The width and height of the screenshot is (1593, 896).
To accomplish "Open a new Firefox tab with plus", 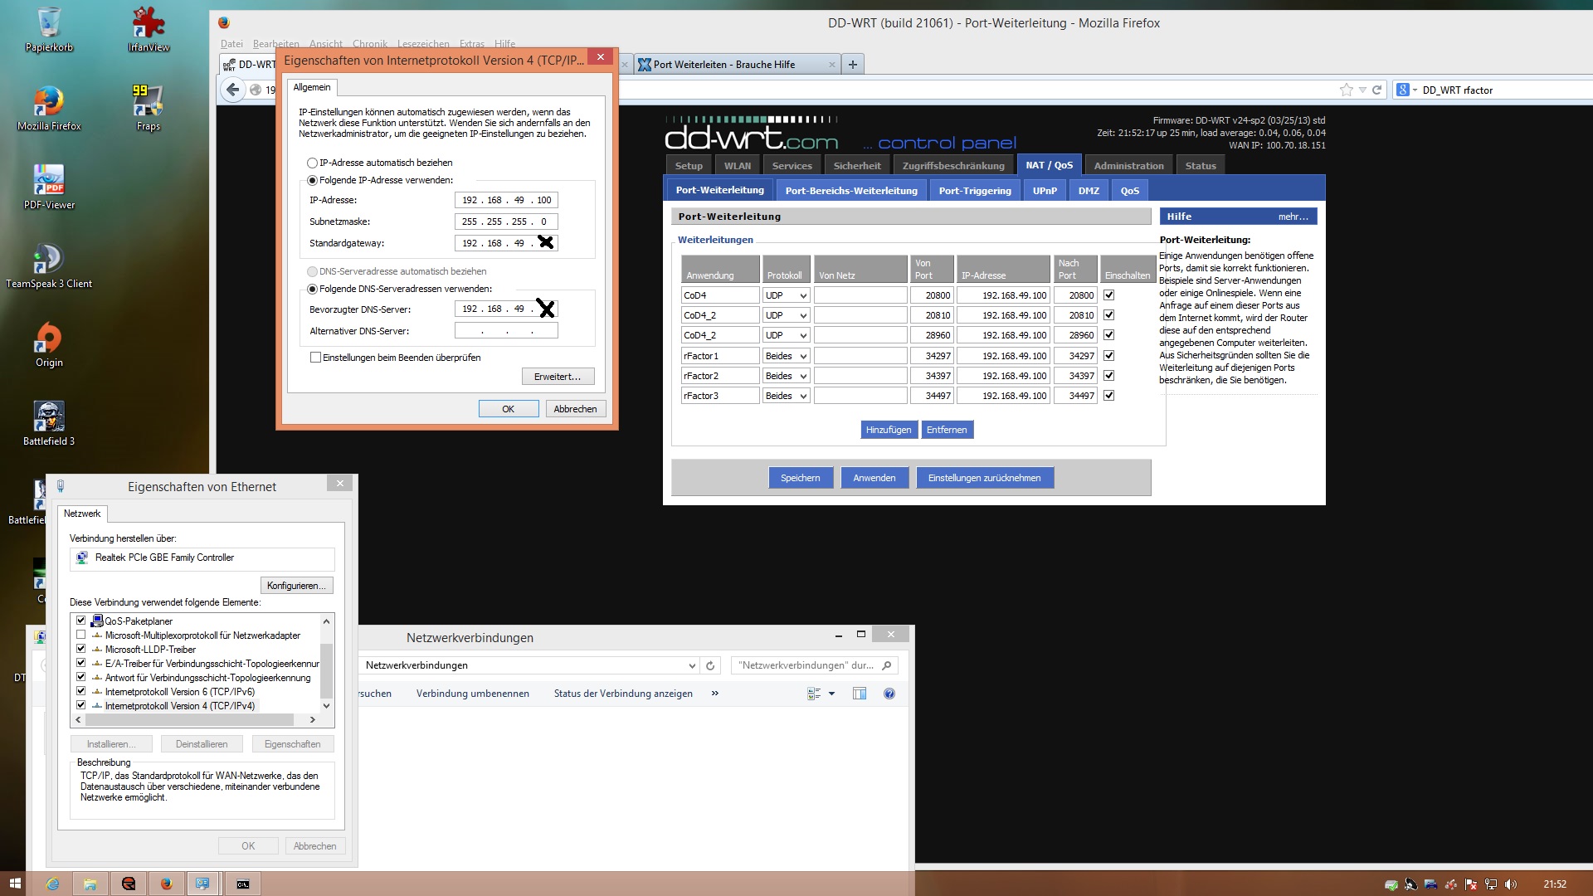I will tap(852, 64).
